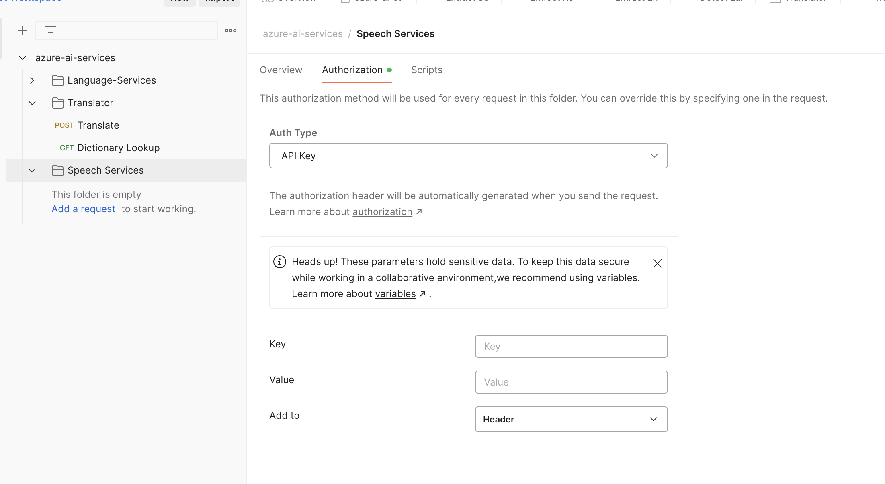885x484 pixels.
Task: Switch to the Overview tab
Action: click(x=281, y=70)
